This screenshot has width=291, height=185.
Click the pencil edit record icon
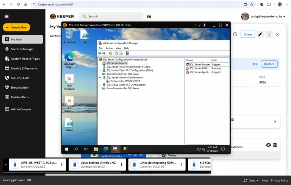click(260, 34)
